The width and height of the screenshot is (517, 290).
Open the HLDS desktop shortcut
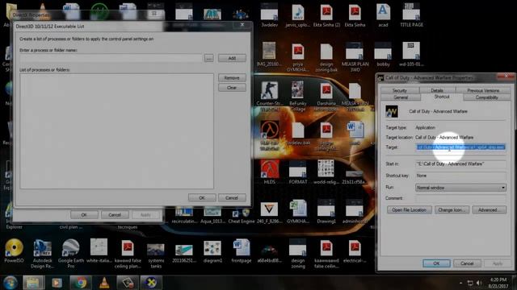[x=269, y=172]
